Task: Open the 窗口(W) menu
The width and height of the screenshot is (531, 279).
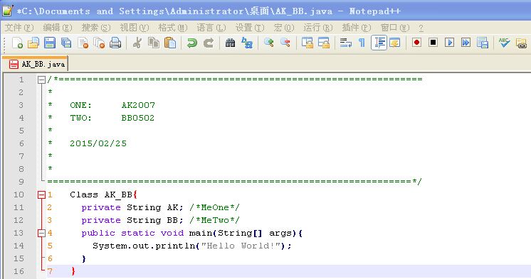Action: pyautogui.click(x=395, y=28)
